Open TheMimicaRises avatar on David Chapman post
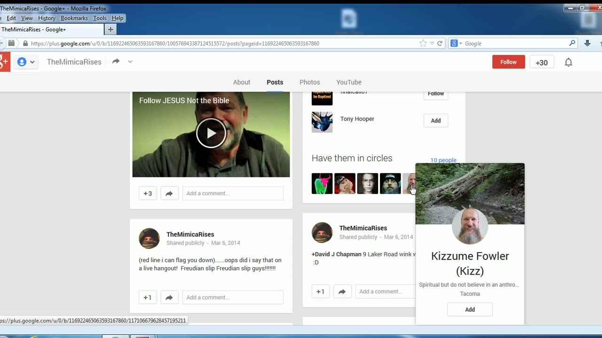This screenshot has width=602, height=338. [x=322, y=232]
